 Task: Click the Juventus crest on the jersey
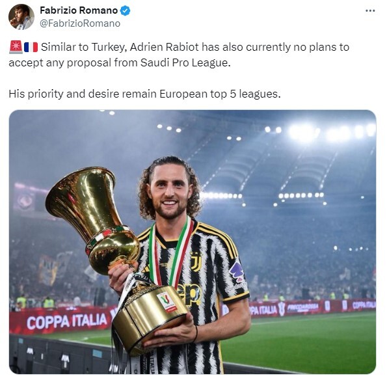click(x=196, y=262)
